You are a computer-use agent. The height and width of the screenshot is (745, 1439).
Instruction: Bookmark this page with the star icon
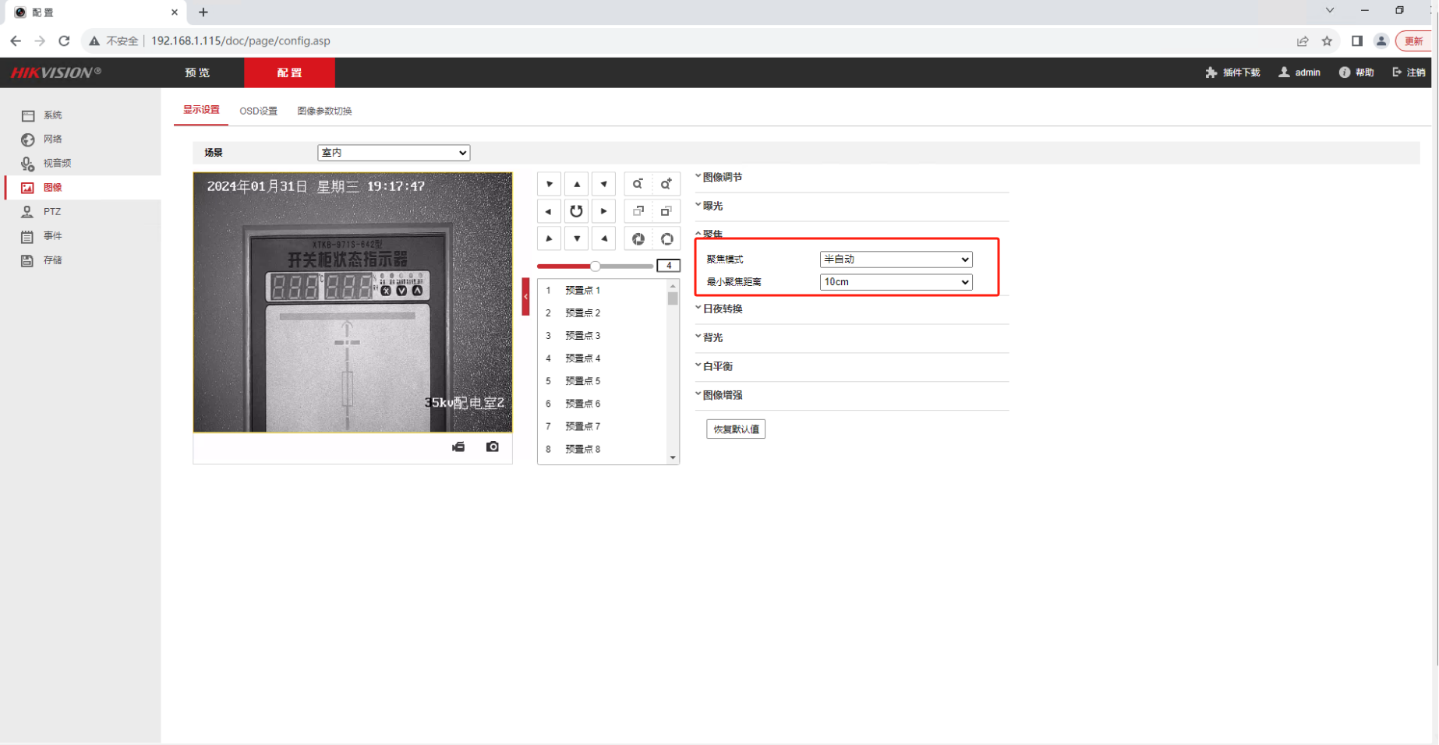tap(1327, 41)
